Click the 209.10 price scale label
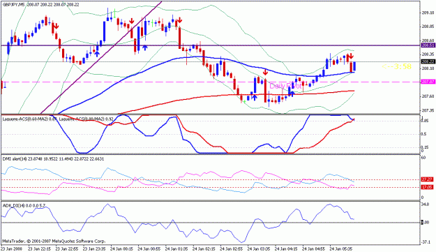Viewport: 436px width, 252px height. click(x=428, y=13)
